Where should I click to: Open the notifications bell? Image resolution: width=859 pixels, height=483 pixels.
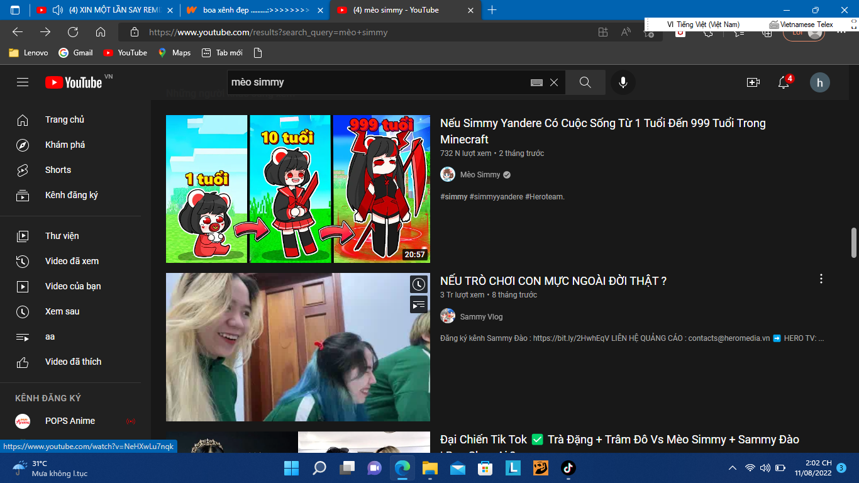[784, 82]
